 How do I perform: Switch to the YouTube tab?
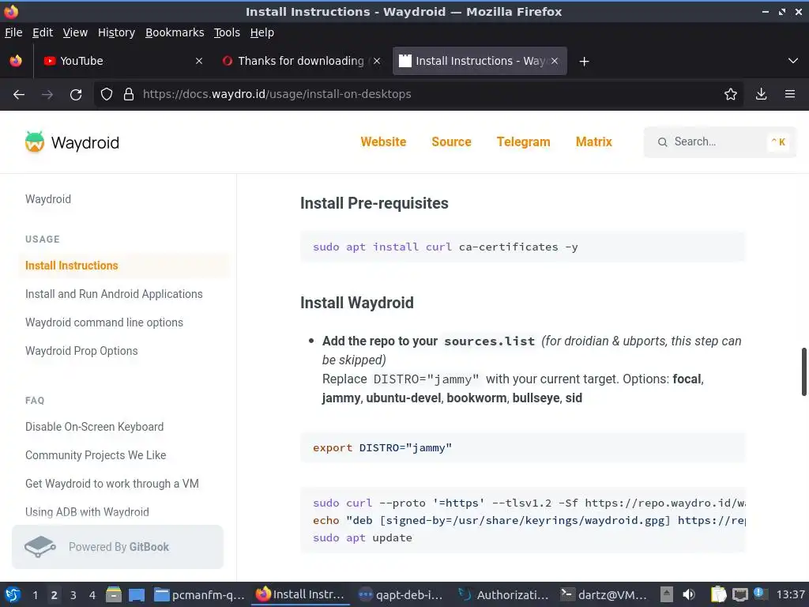pos(124,61)
